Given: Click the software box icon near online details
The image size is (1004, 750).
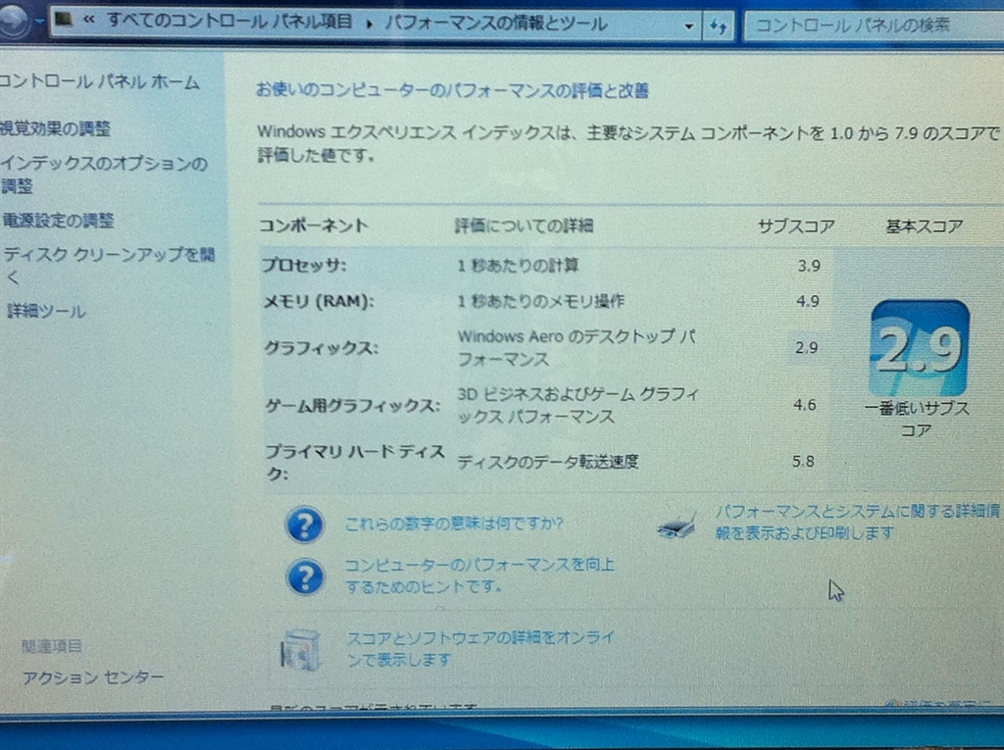Looking at the screenshot, I should point(300,650).
